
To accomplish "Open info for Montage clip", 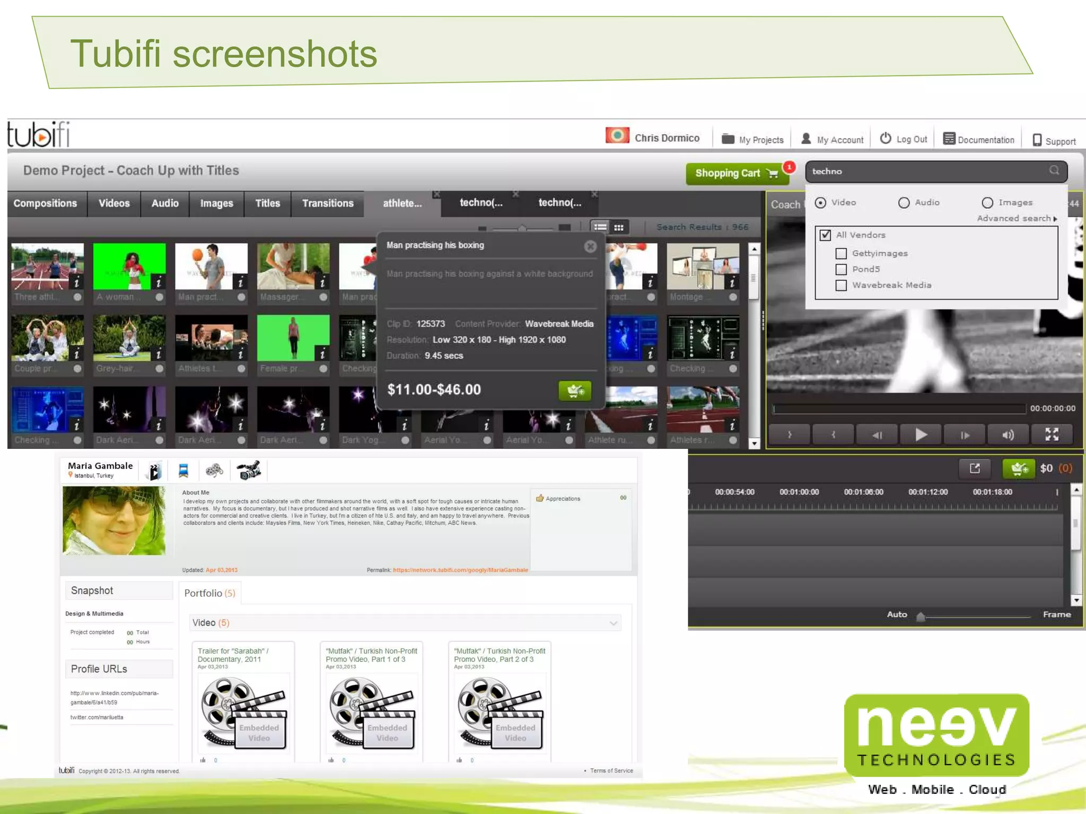I will coord(732,282).
